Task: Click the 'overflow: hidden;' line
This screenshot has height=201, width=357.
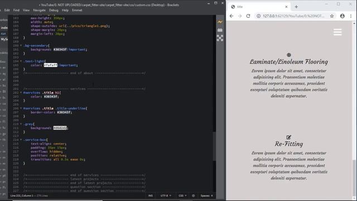Action: click(x=46, y=151)
